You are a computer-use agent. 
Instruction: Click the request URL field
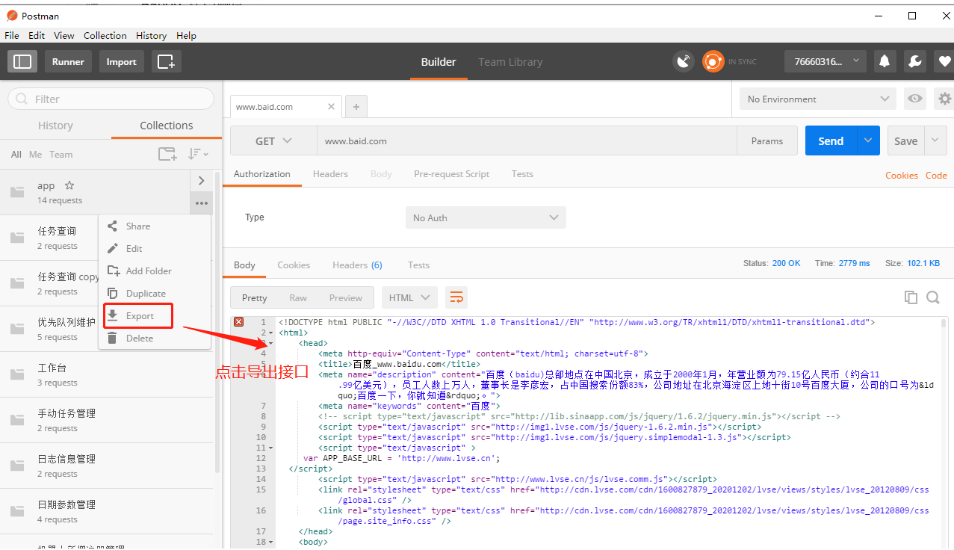click(x=527, y=140)
